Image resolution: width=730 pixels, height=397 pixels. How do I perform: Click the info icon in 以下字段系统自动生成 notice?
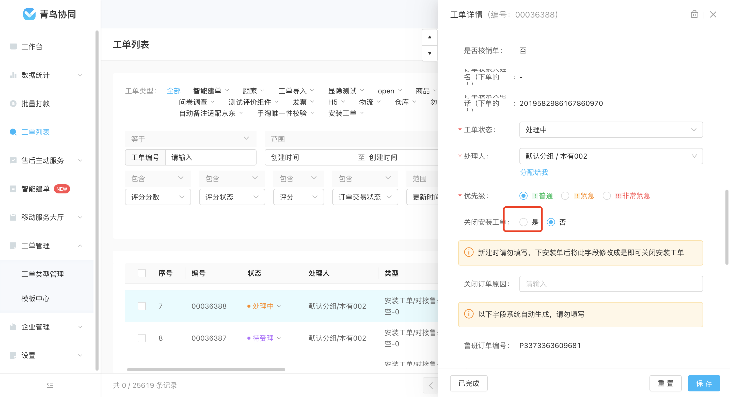(x=469, y=314)
